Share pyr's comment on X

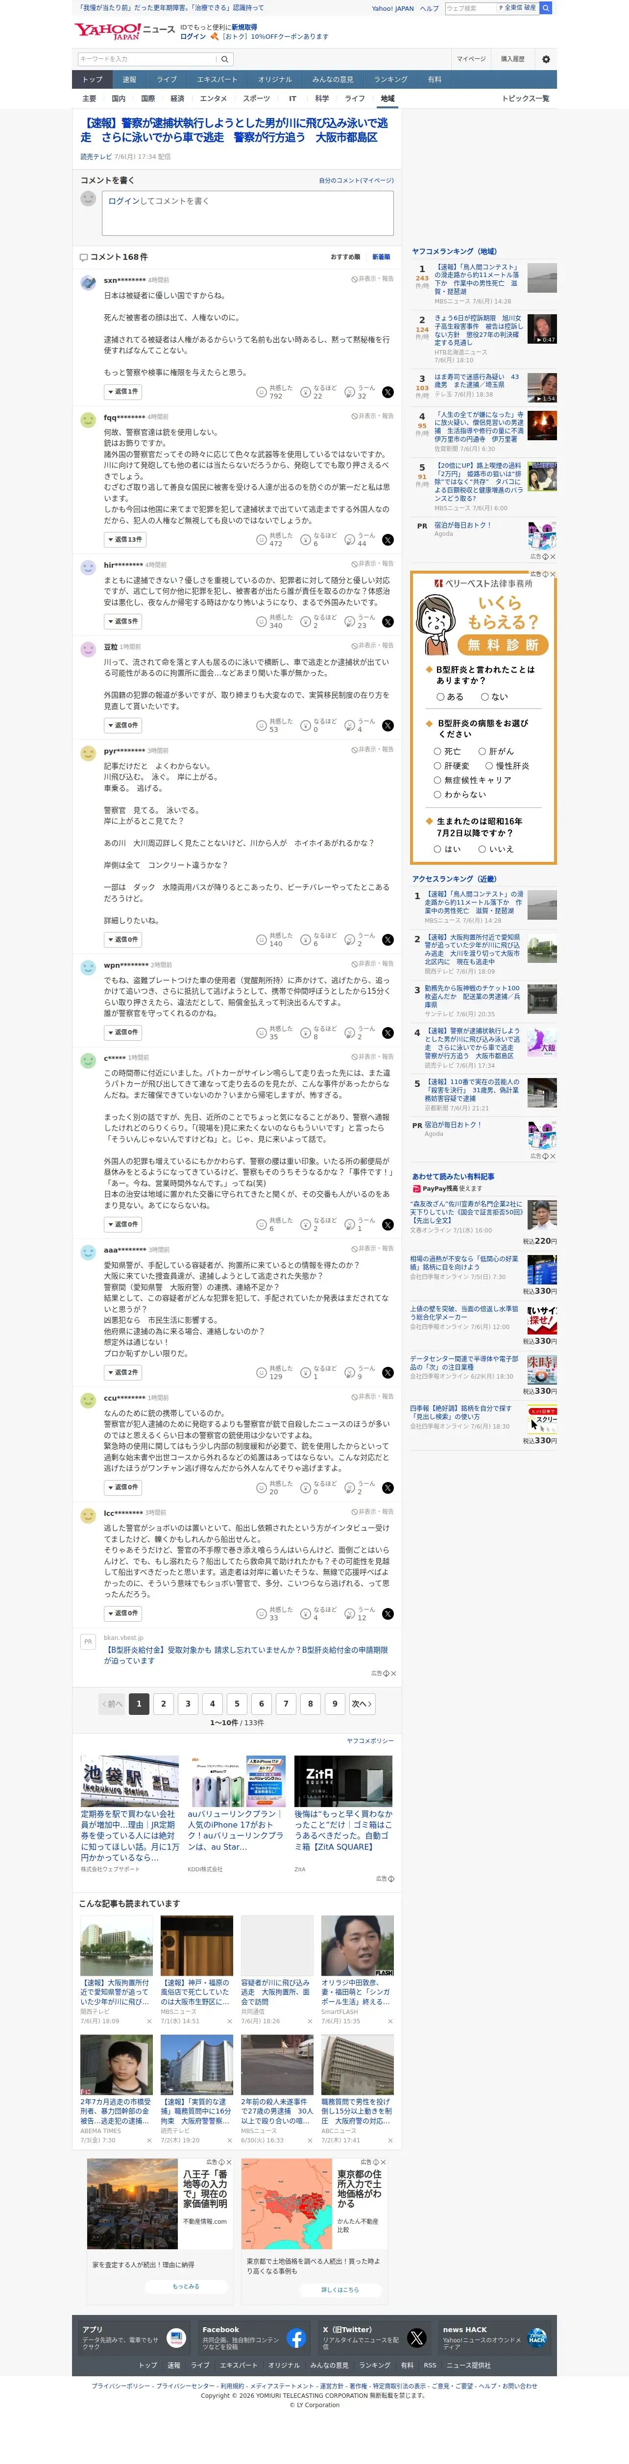point(387,939)
